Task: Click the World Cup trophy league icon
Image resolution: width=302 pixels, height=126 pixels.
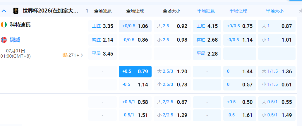Action: 16,11
